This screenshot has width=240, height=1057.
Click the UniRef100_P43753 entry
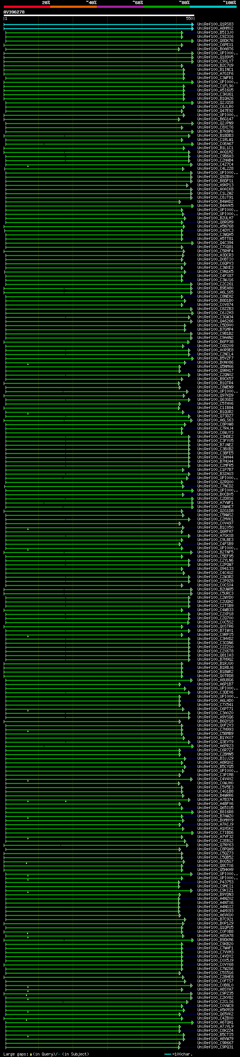[215, 882]
